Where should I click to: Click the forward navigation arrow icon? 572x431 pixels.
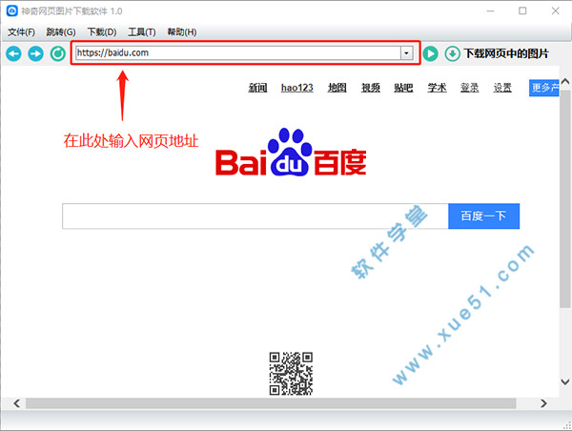coord(36,54)
